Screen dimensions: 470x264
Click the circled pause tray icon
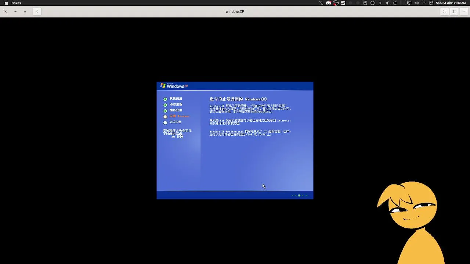tap(372, 3)
